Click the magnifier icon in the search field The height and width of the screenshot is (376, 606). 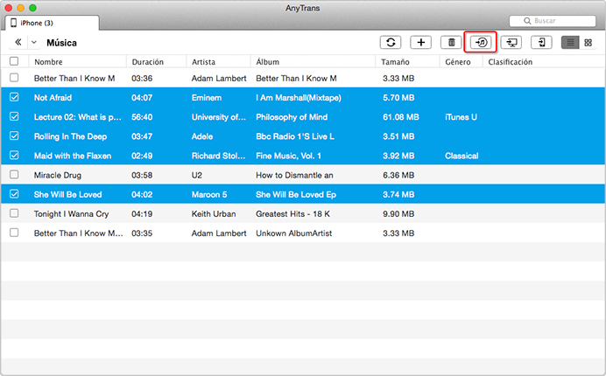pos(527,21)
